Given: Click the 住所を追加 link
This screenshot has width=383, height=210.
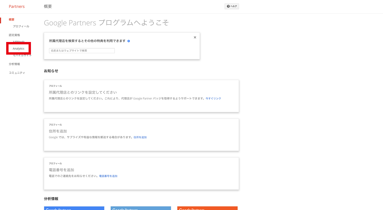Looking at the screenshot, I should pos(140,137).
